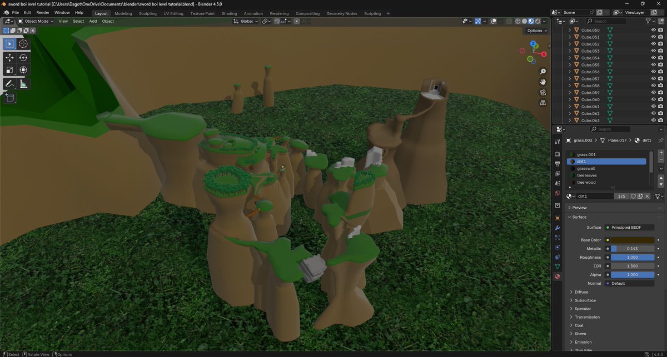Open the View Layer properties tab

point(558,174)
